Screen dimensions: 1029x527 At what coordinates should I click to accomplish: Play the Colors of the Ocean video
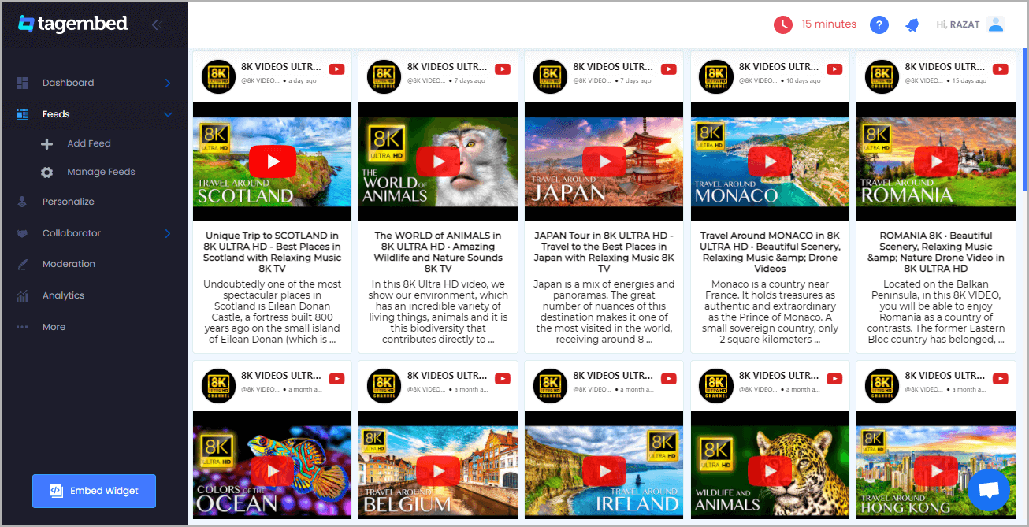pyautogui.click(x=273, y=470)
